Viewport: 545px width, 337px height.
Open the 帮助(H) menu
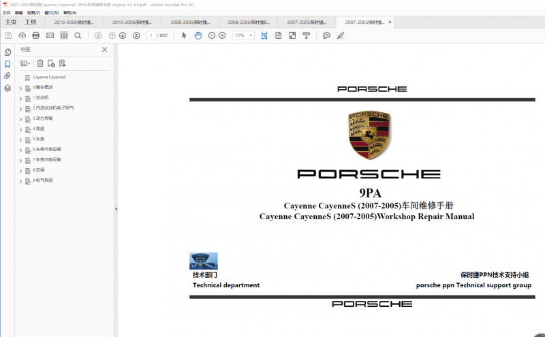pos(70,12)
